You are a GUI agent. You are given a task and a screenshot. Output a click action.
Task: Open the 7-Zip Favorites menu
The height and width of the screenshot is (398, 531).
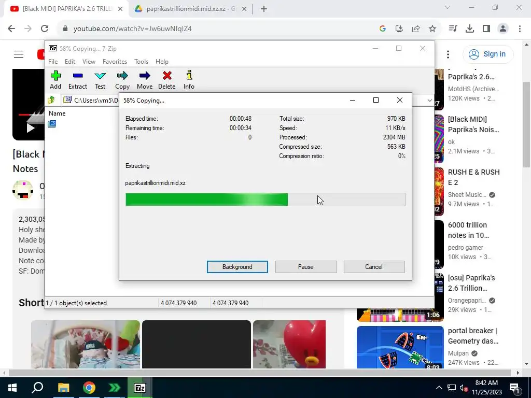pyautogui.click(x=115, y=62)
